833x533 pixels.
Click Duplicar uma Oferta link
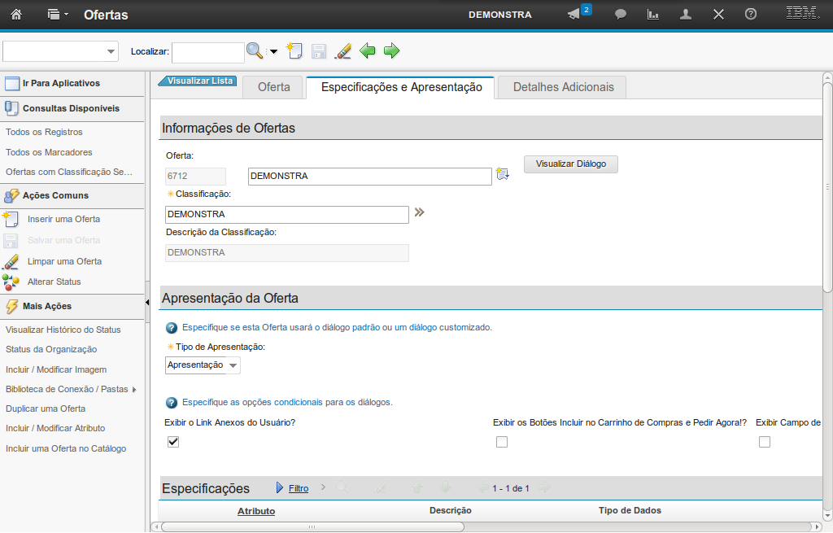(x=46, y=408)
